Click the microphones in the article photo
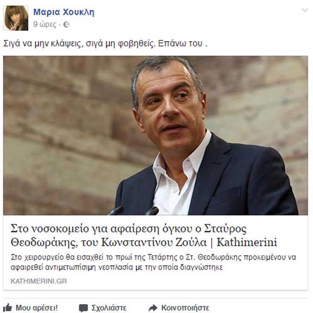The image size is (313, 313). (134, 211)
